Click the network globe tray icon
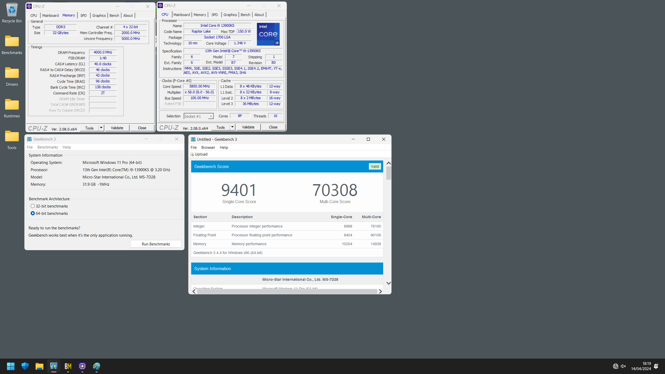 [615, 366]
